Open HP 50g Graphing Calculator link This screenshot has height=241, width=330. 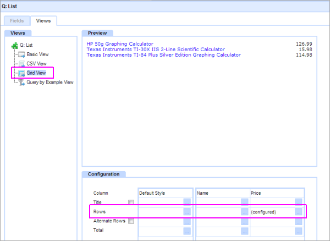point(120,44)
